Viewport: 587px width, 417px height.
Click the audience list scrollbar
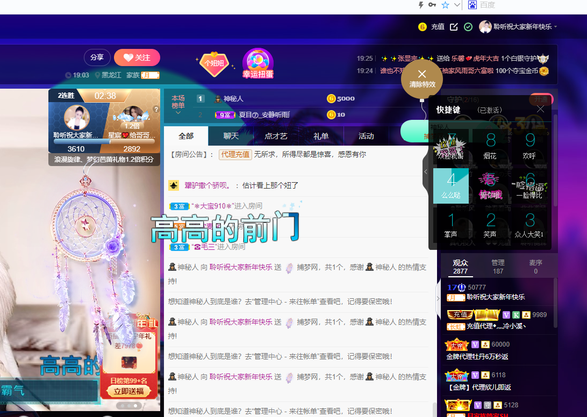(556, 303)
